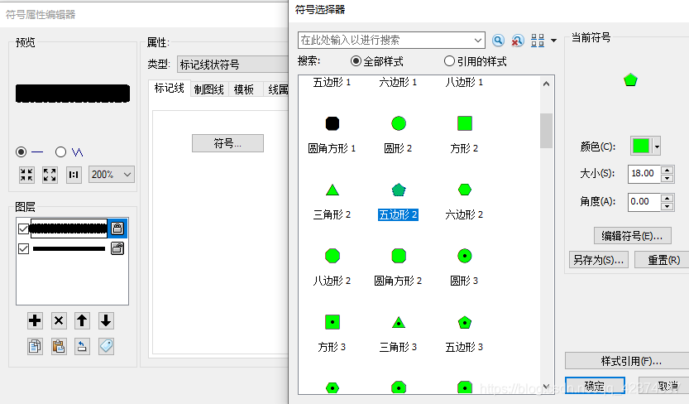The image size is (689, 404).
Task: Select the 五边形 3 dotted pentagon symbol
Action: 465,322
